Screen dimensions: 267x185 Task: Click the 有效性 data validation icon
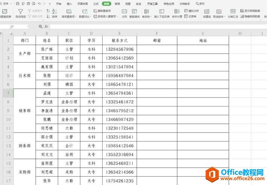[146, 12]
